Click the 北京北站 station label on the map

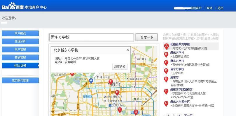point(118,105)
